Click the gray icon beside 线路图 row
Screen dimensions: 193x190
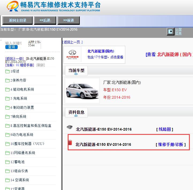pyautogui.click(x=70, y=127)
